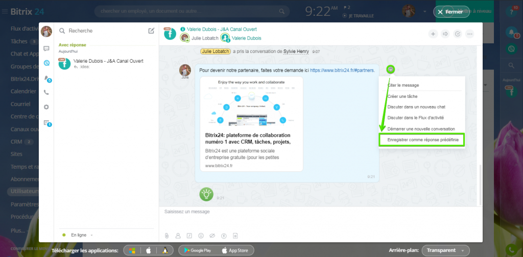Open the sidebar icon with badge 1
The width and height of the screenshot is (523, 257).
[x=46, y=123]
